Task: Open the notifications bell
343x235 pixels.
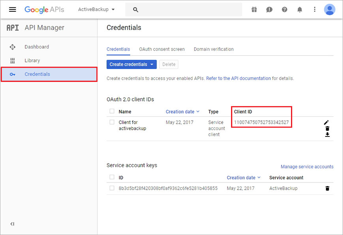Action: click(x=300, y=9)
